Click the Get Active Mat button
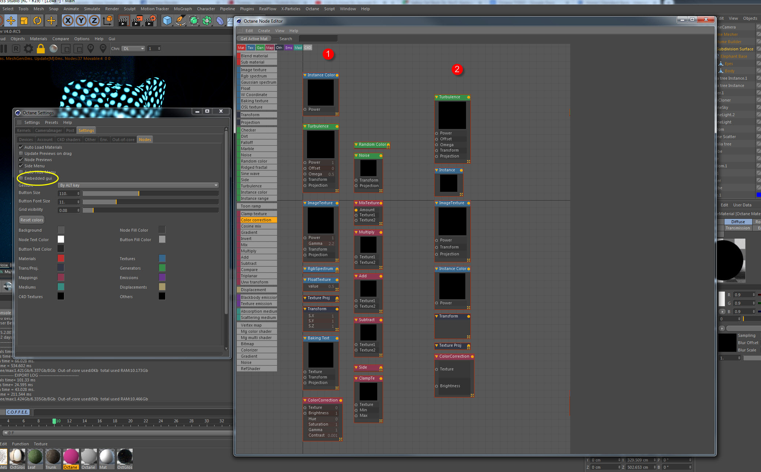The image size is (761, 472). (x=254, y=39)
